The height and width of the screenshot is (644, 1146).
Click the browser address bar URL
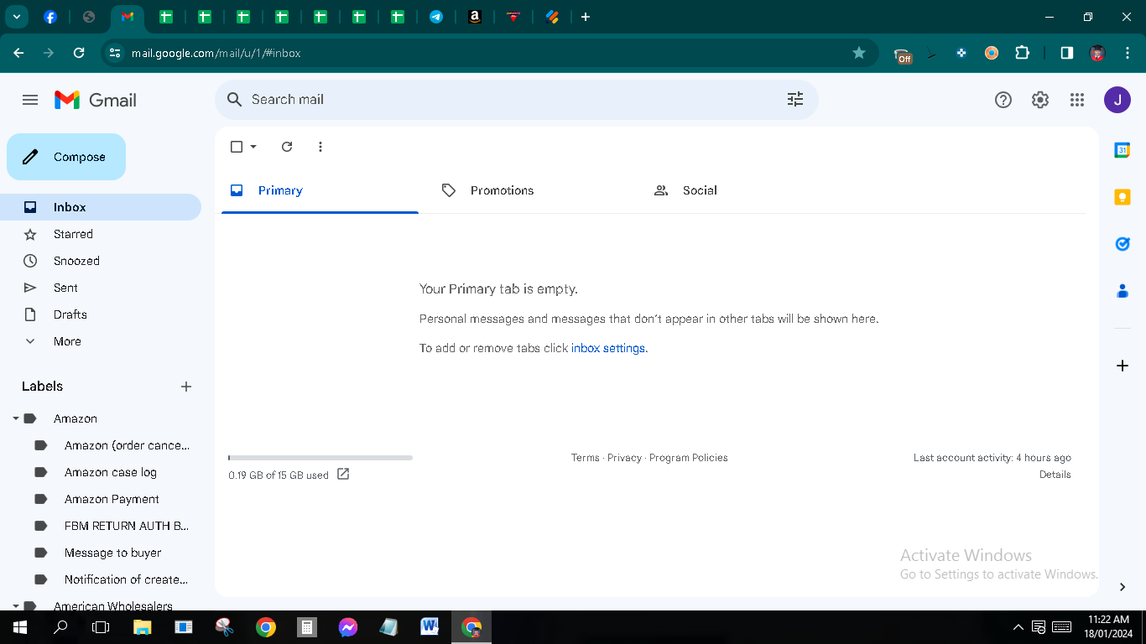216,53
